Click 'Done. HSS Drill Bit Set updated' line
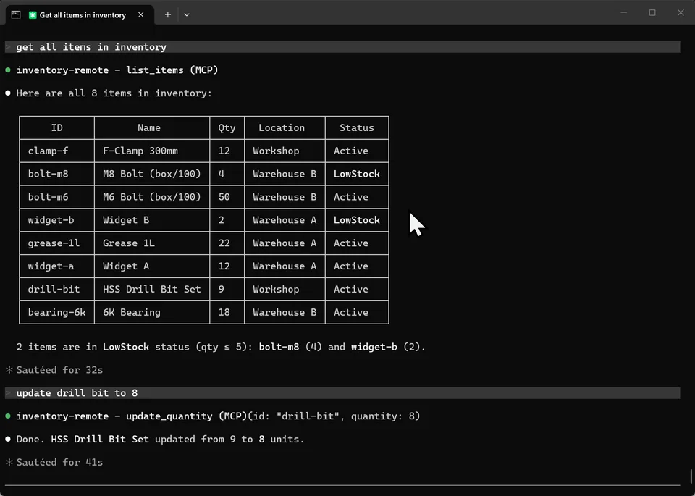The image size is (695, 496). 160,439
